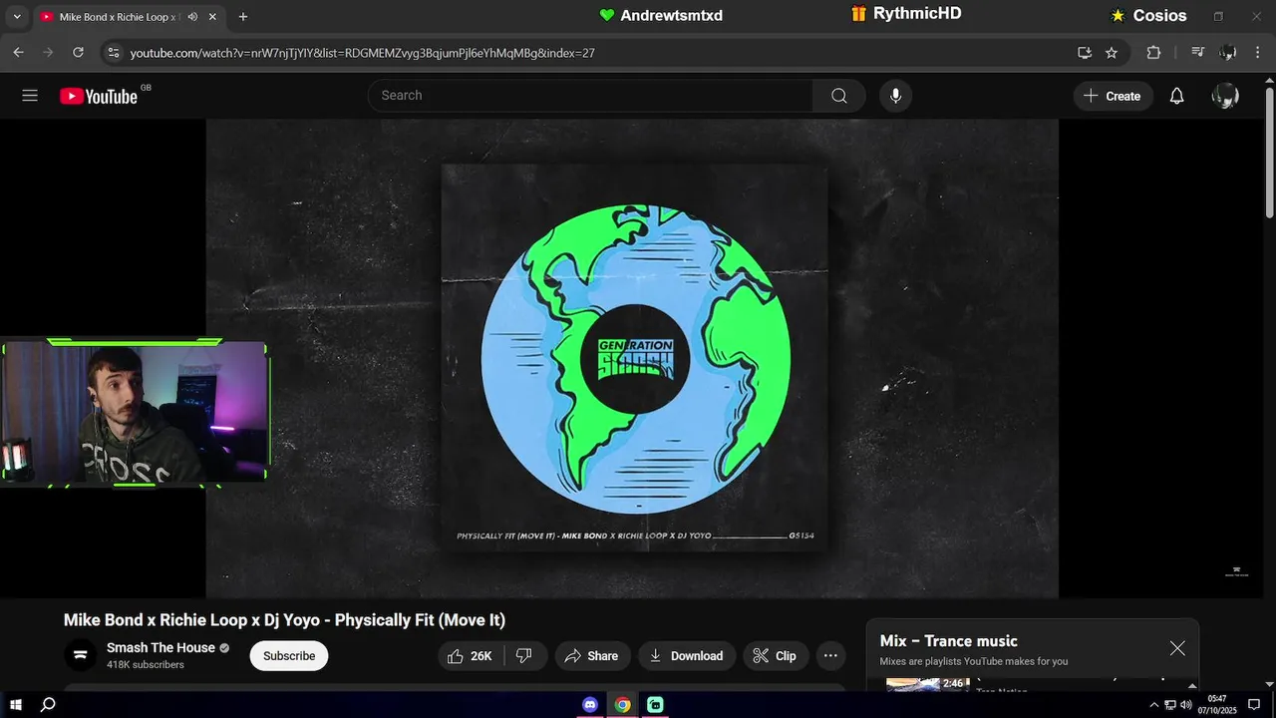Viewport: 1276px width, 718px height.
Task: Click the Download button
Action: (x=687, y=656)
